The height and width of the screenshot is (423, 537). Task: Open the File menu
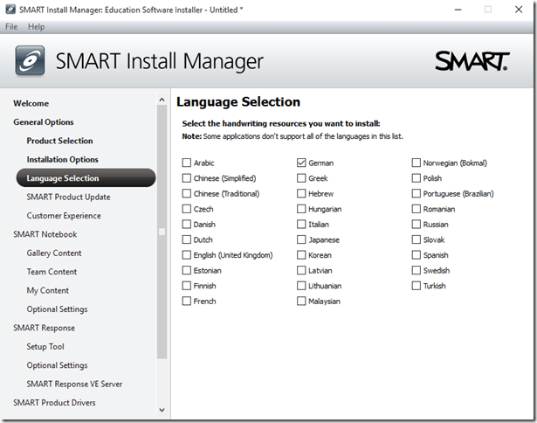pos(11,27)
